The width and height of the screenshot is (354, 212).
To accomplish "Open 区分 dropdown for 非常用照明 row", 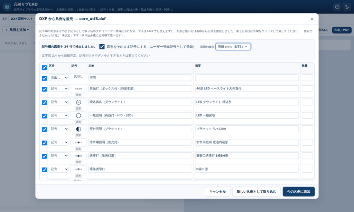I will click(x=58, y=142).
